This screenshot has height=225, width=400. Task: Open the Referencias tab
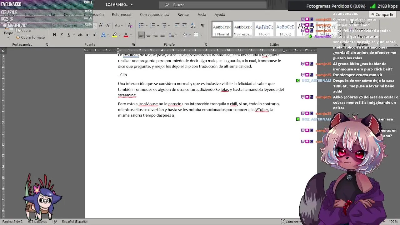[x=122, y=14]
